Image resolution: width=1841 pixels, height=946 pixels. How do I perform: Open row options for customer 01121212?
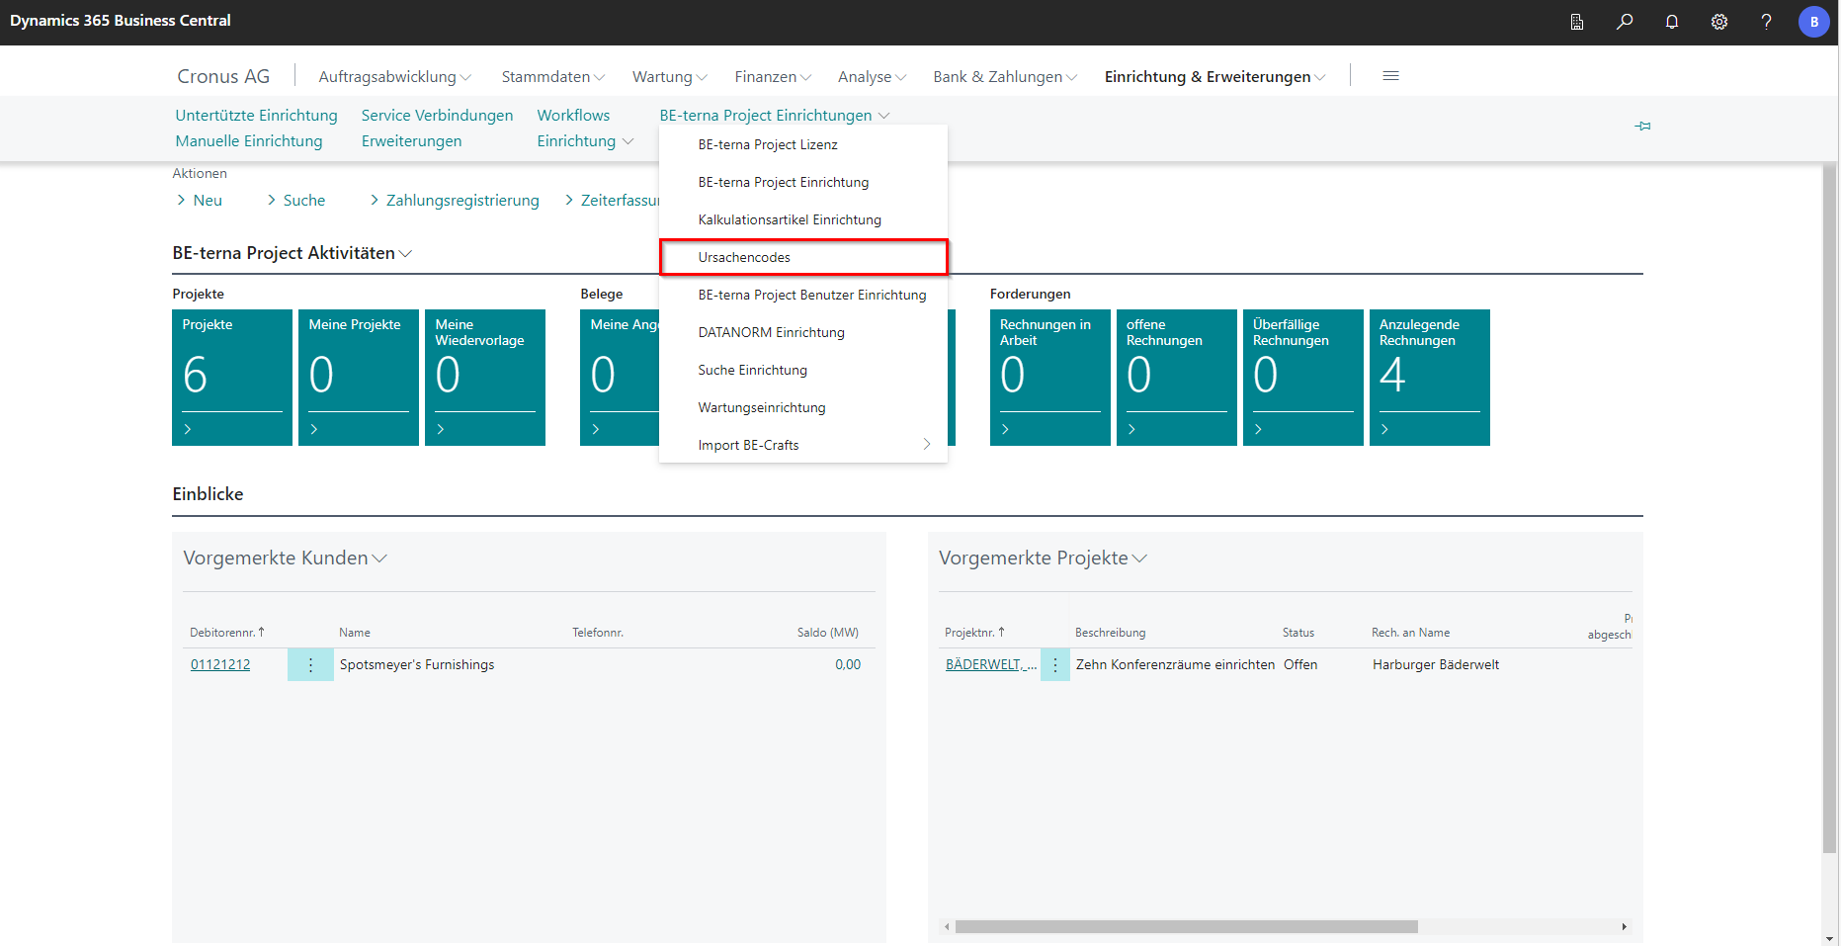(x=310, y=665)
